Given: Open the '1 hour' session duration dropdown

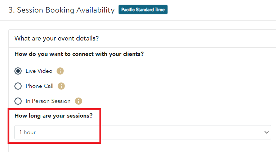Looking at the screenshot, I should [x=143, y=132].
